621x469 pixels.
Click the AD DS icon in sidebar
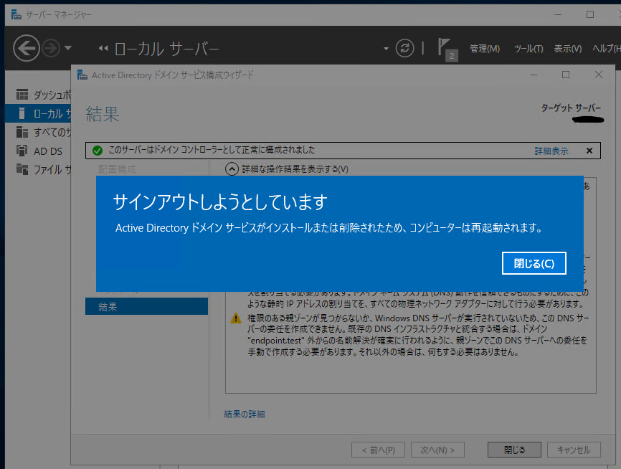(22, 151)
